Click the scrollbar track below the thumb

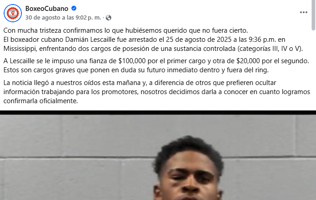tap(313, 115)
